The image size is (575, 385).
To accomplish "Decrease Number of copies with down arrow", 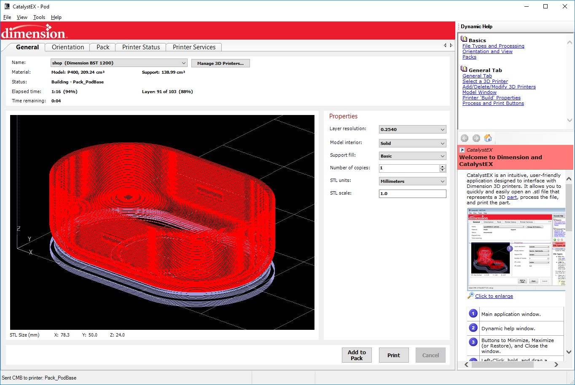I will 443,170.
